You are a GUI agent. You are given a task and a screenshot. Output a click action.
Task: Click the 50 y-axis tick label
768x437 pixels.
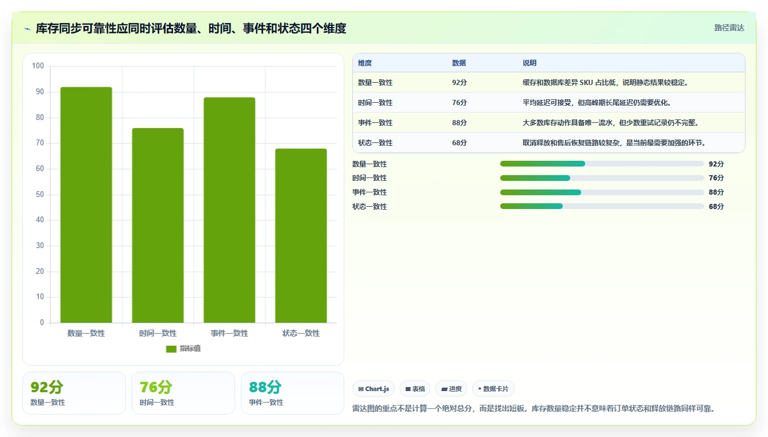point(40,194)
